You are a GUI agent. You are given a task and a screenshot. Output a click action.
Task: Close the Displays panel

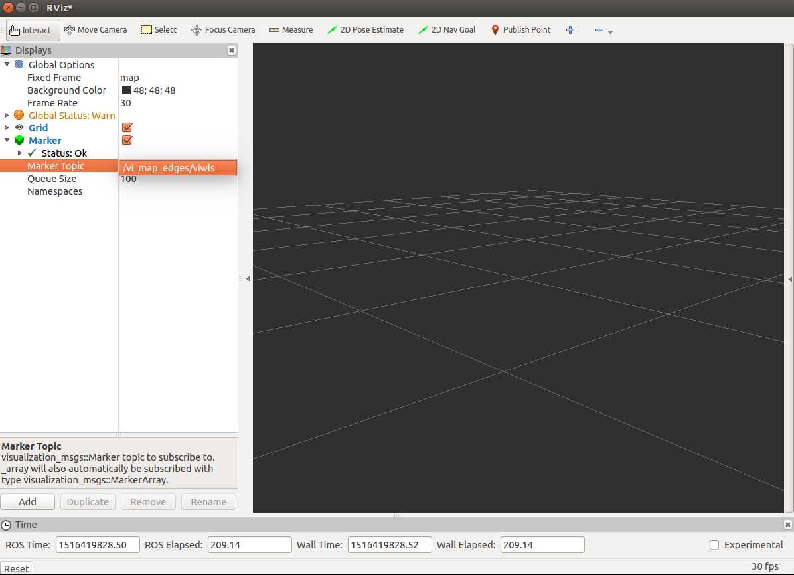(232, 50)
